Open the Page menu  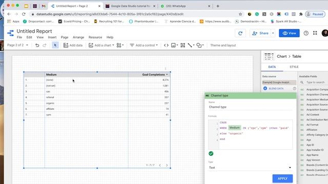pos(65,37)
